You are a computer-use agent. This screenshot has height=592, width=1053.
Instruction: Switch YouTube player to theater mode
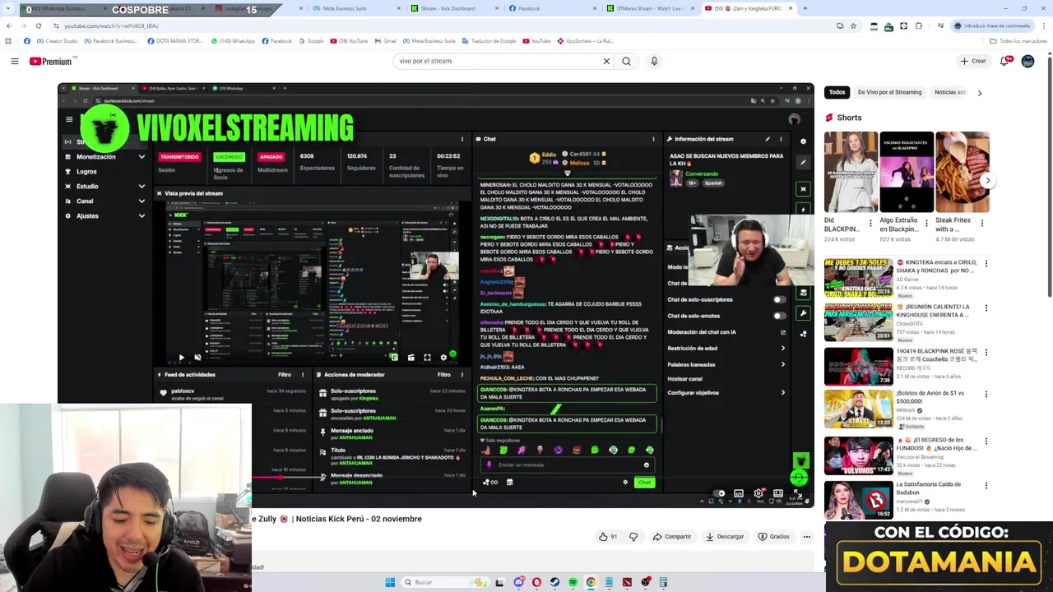pos(778,493)
